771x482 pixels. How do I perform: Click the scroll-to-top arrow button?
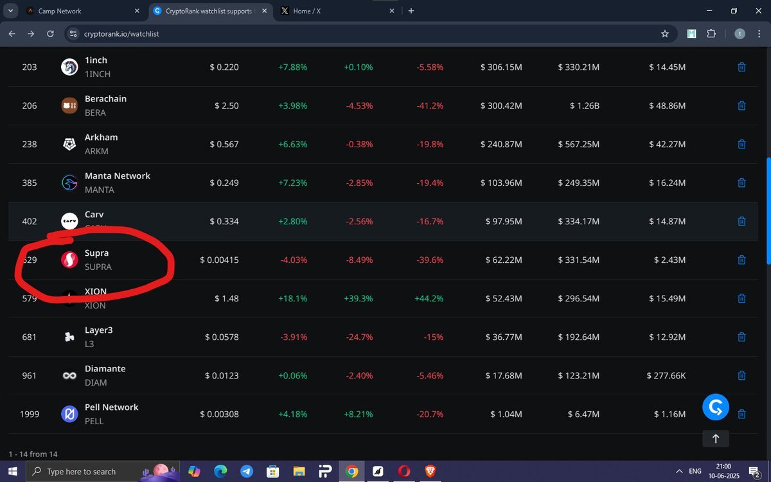716,438
